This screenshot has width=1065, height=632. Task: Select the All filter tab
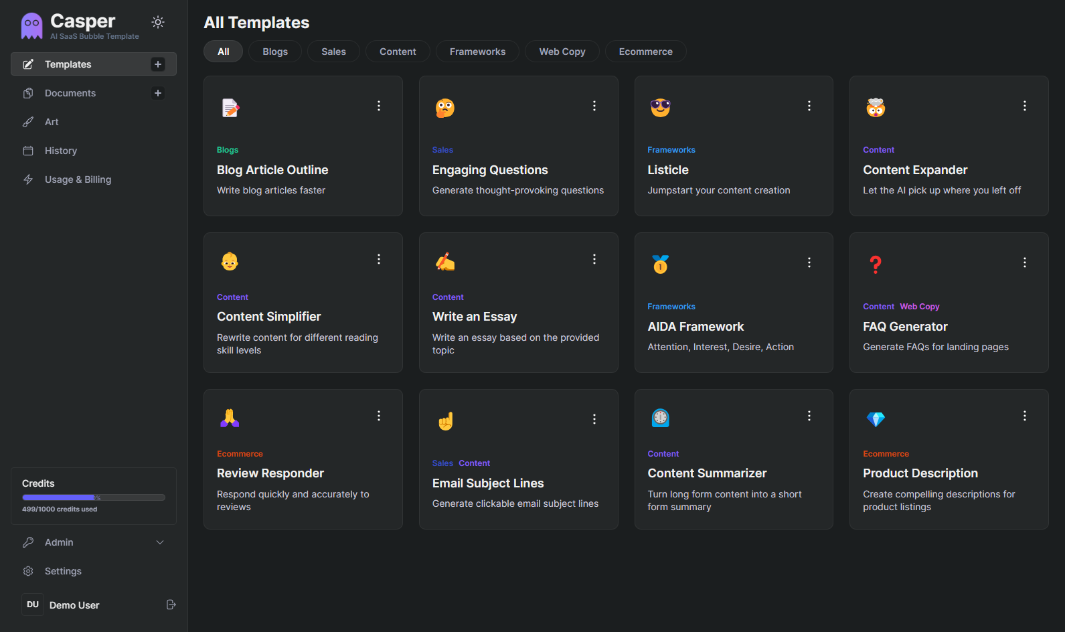coord(224,52)
